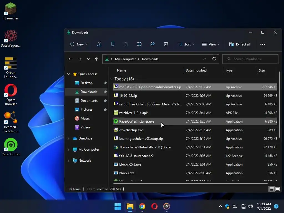Click File Explorer on taskbar
This screenshot has width=284, height=213.
[x=130, y=206]
